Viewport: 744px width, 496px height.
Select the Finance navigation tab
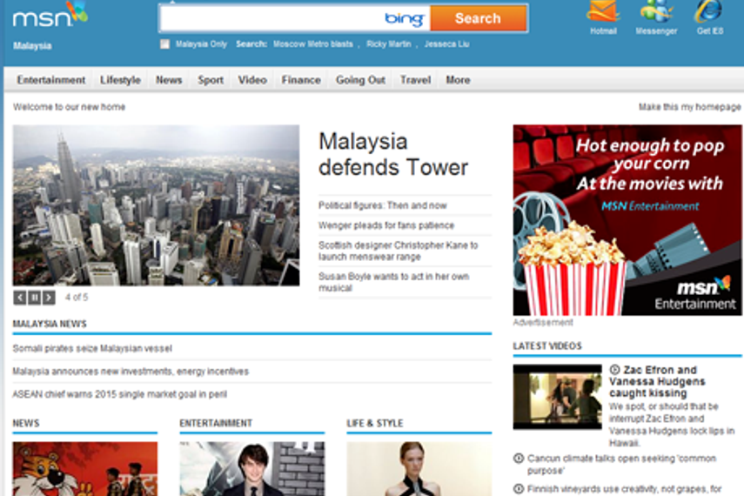pyautogui.click(x=301, y=80)
